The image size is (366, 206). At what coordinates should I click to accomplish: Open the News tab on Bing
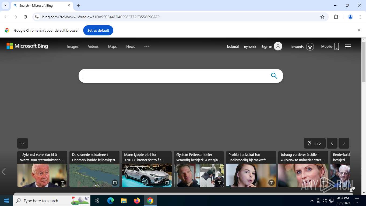(x=131, y=46)
